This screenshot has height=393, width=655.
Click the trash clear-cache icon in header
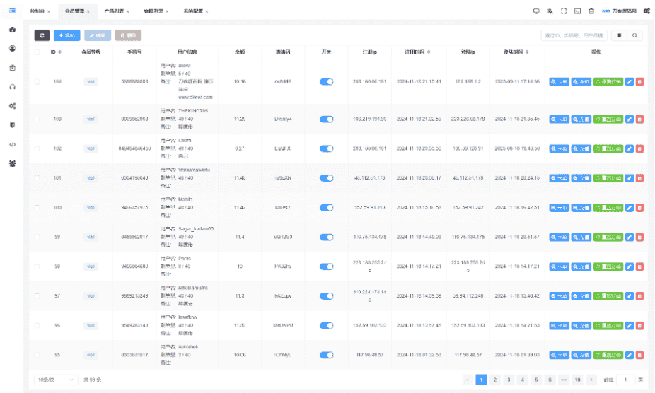pos(591,11)
